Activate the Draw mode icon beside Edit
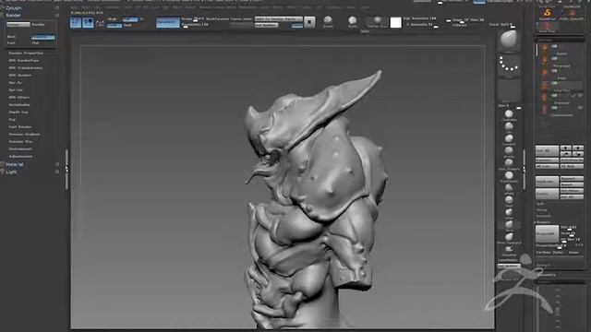This screenshot has height=332, width=591. (89, 22)
